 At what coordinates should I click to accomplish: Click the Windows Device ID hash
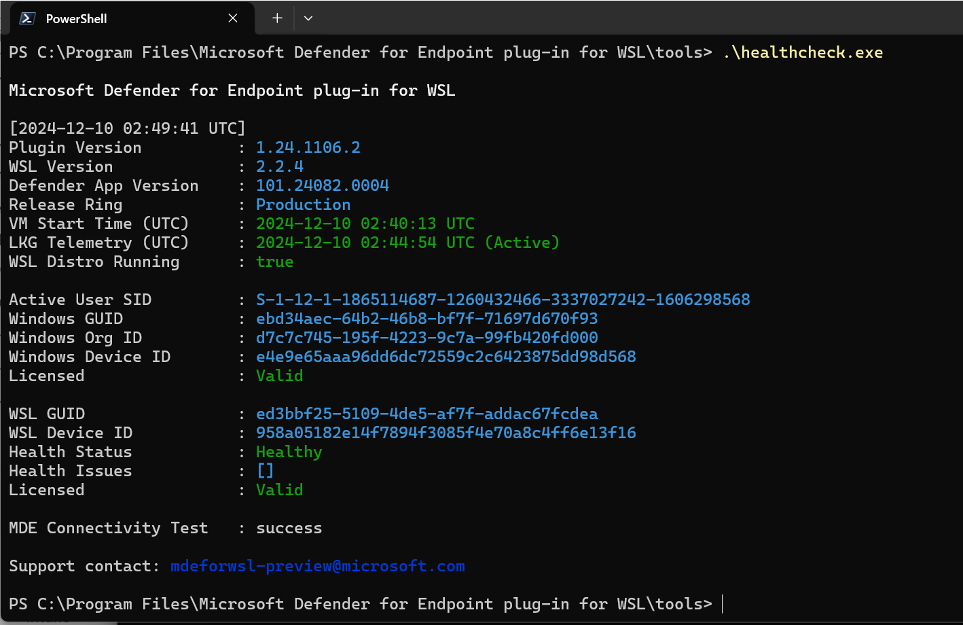pos(446,357)
